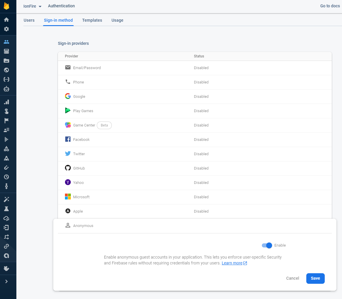This screenshot has width=342, height=299.
Task: Click the Provider column header
Action: pos(71,56)
